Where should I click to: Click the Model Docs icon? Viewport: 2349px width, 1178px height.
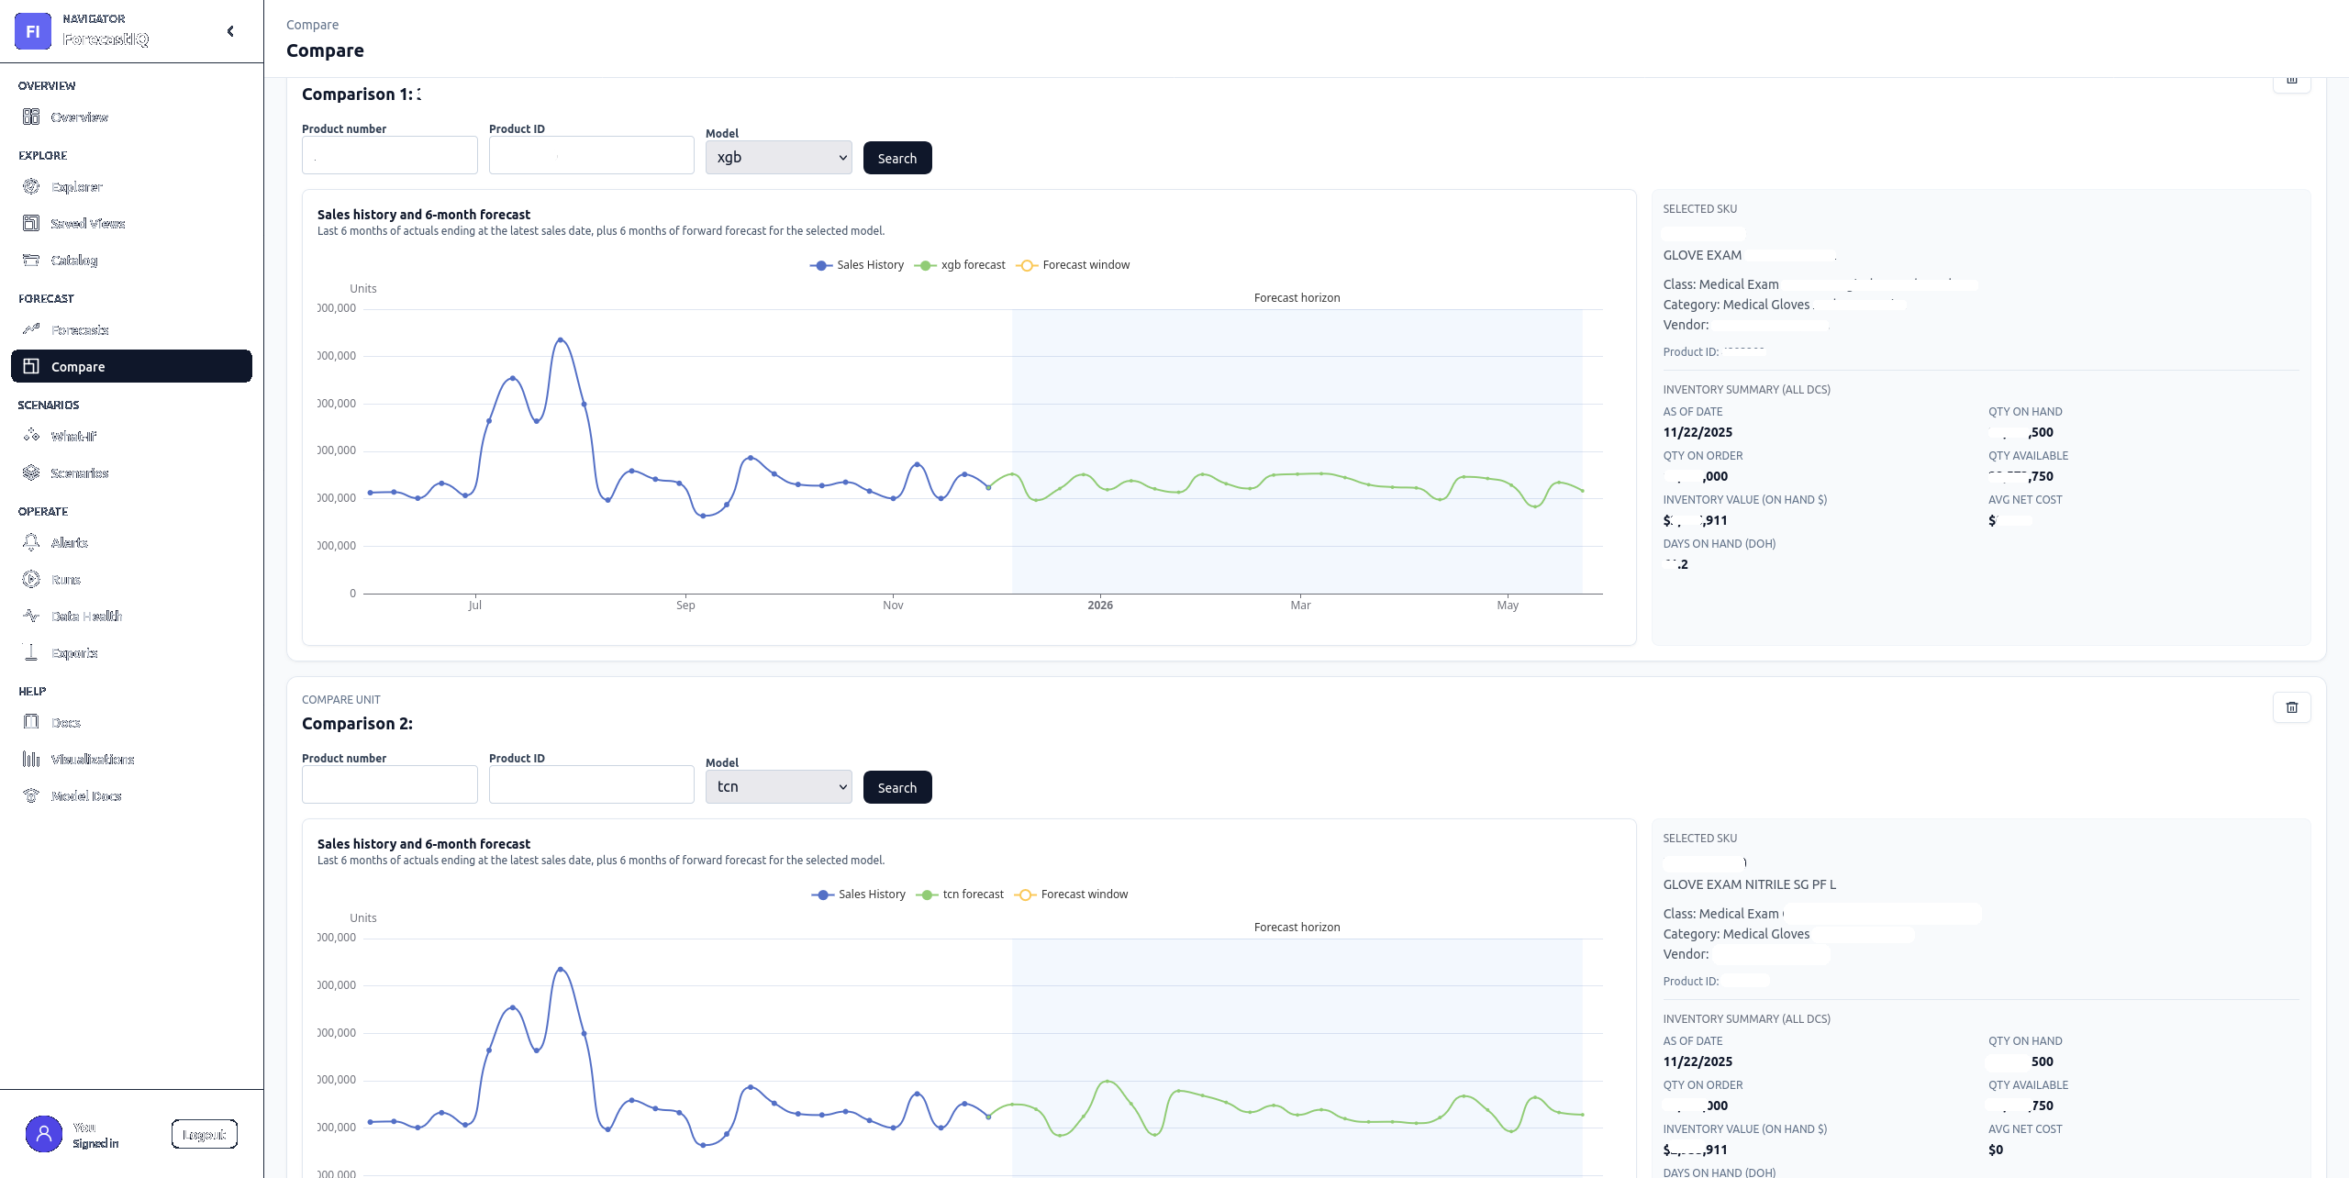31,795
